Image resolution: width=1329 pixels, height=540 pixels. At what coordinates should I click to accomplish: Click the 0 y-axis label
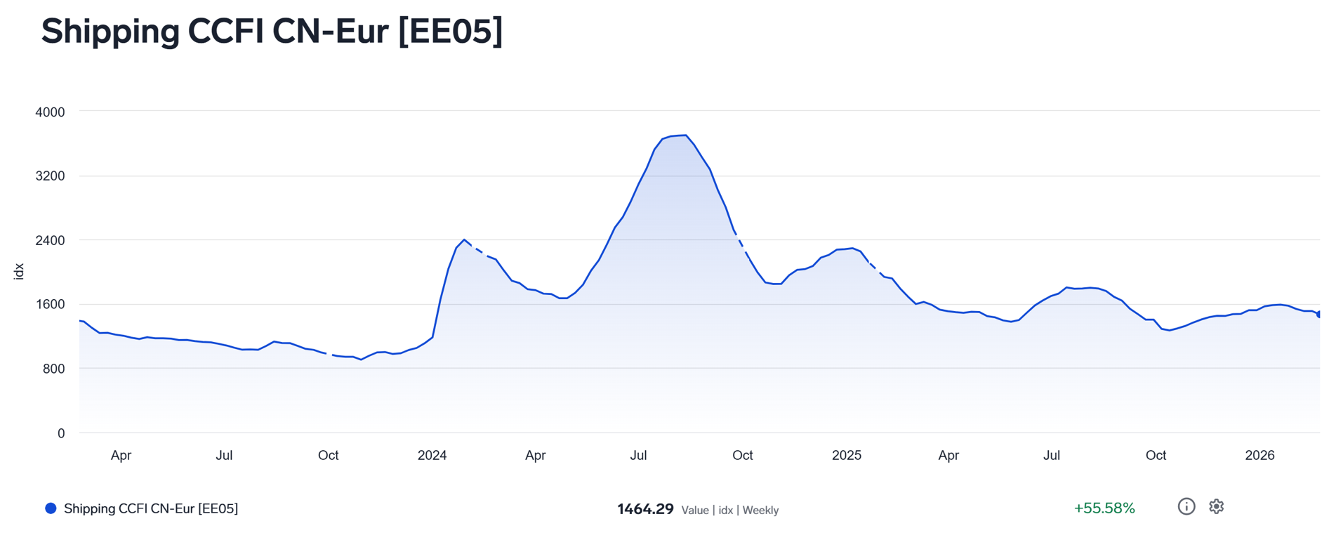61,433
